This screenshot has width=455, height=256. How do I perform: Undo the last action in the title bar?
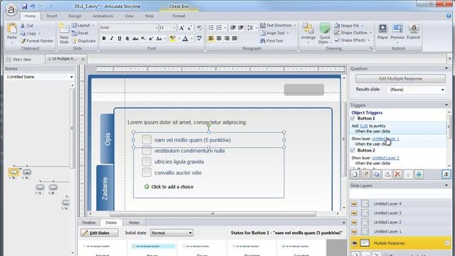[33, 6]
